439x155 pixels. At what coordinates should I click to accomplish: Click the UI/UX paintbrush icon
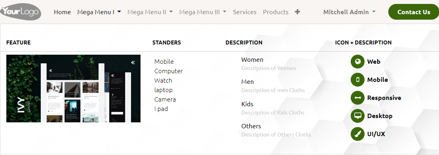(x=357, y=134)
